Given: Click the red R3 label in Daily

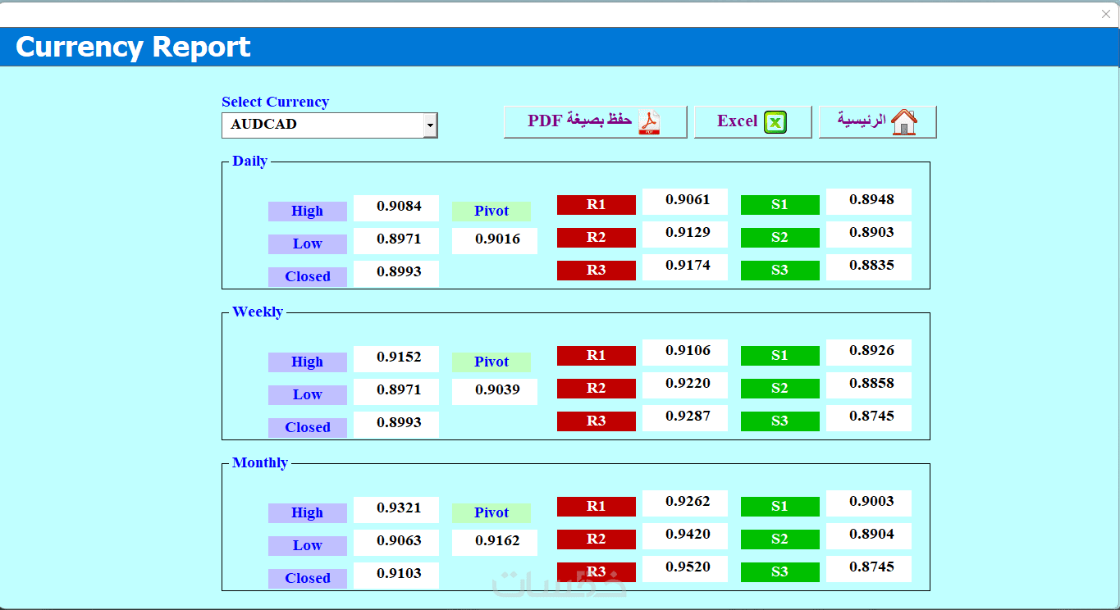Looking at the screenshot, I should pyautogui.click(x=597, y=271).
